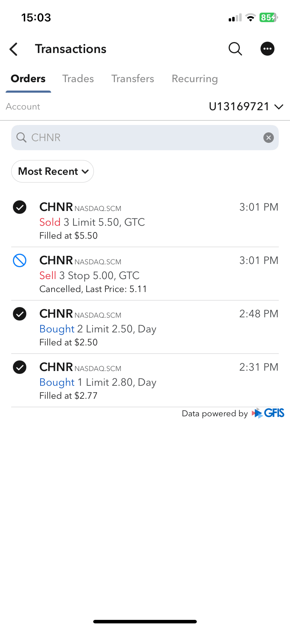Switch to the Trades tab

coord(78,79)
